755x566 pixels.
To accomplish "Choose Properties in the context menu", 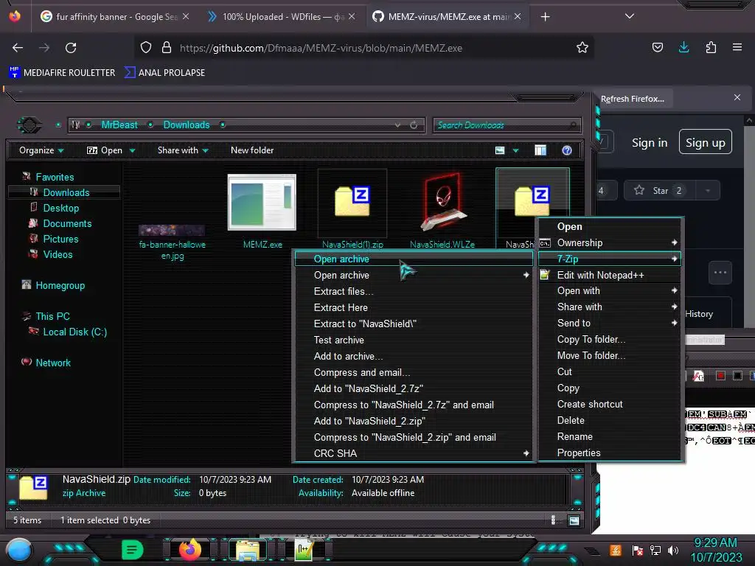I will [x=578, y=453].
